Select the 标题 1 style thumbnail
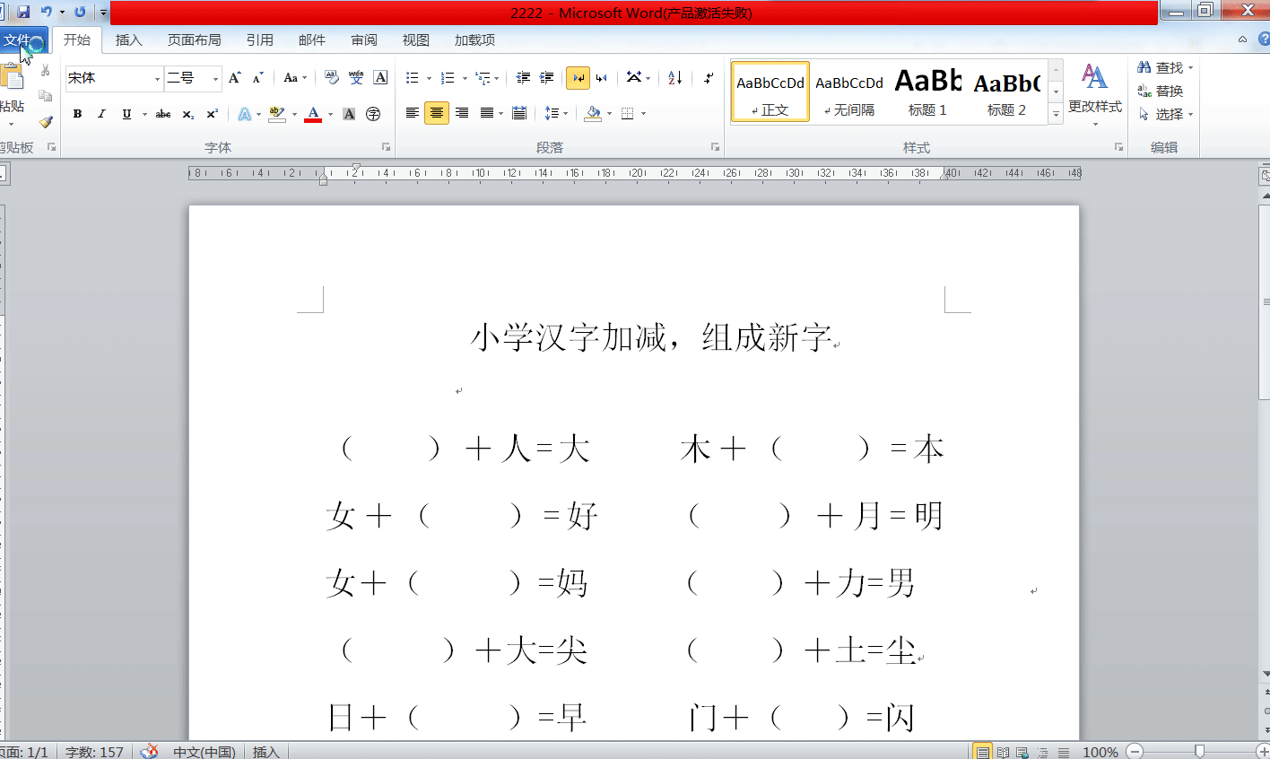The image size is (1270, 759). click(x=927, y=92)
